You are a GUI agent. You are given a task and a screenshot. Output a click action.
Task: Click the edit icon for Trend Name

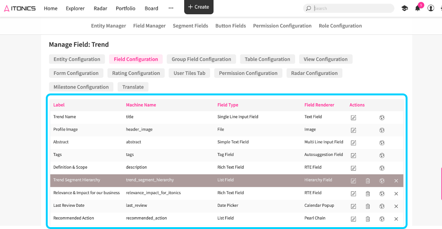point(353,117)
